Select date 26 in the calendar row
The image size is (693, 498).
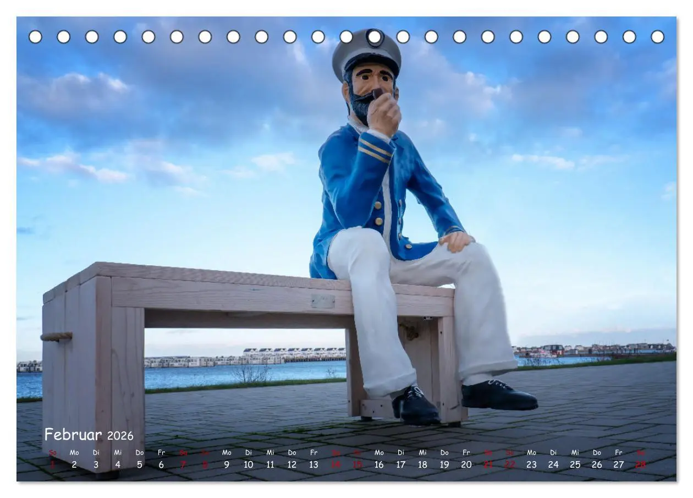pos(597,464)
